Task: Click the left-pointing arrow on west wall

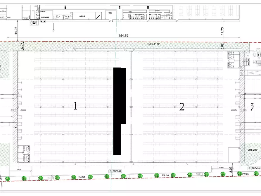Action: [23, 110]
